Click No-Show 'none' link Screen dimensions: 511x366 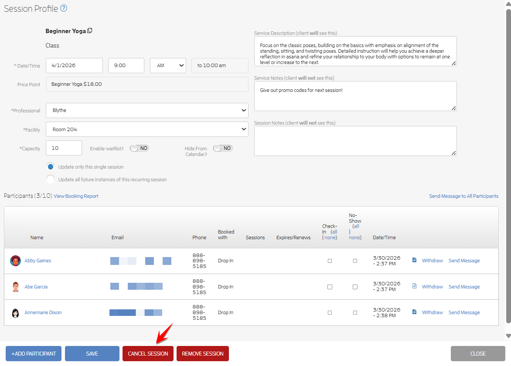click(354, 238)
